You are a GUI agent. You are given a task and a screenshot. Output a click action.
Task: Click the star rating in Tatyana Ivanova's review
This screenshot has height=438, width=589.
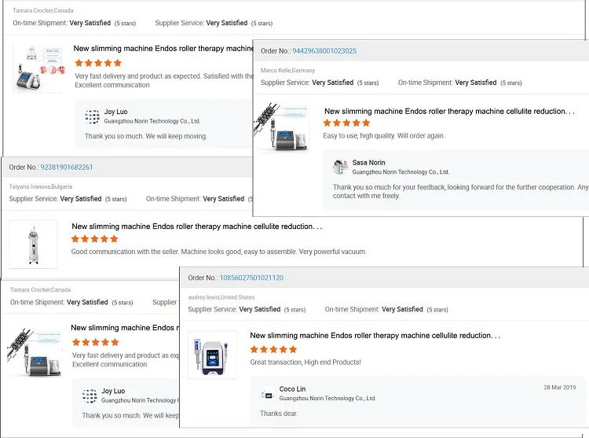pyautogui.click(x=94, y=239)
